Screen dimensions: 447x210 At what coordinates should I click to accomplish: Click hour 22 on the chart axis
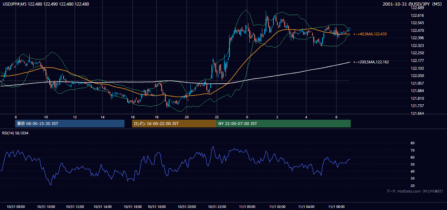tap(217, 117)
